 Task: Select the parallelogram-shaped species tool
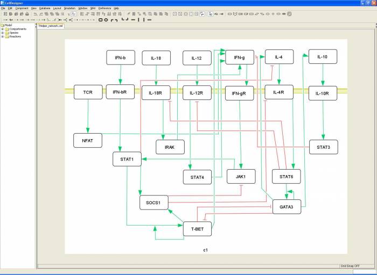(257, 14)
